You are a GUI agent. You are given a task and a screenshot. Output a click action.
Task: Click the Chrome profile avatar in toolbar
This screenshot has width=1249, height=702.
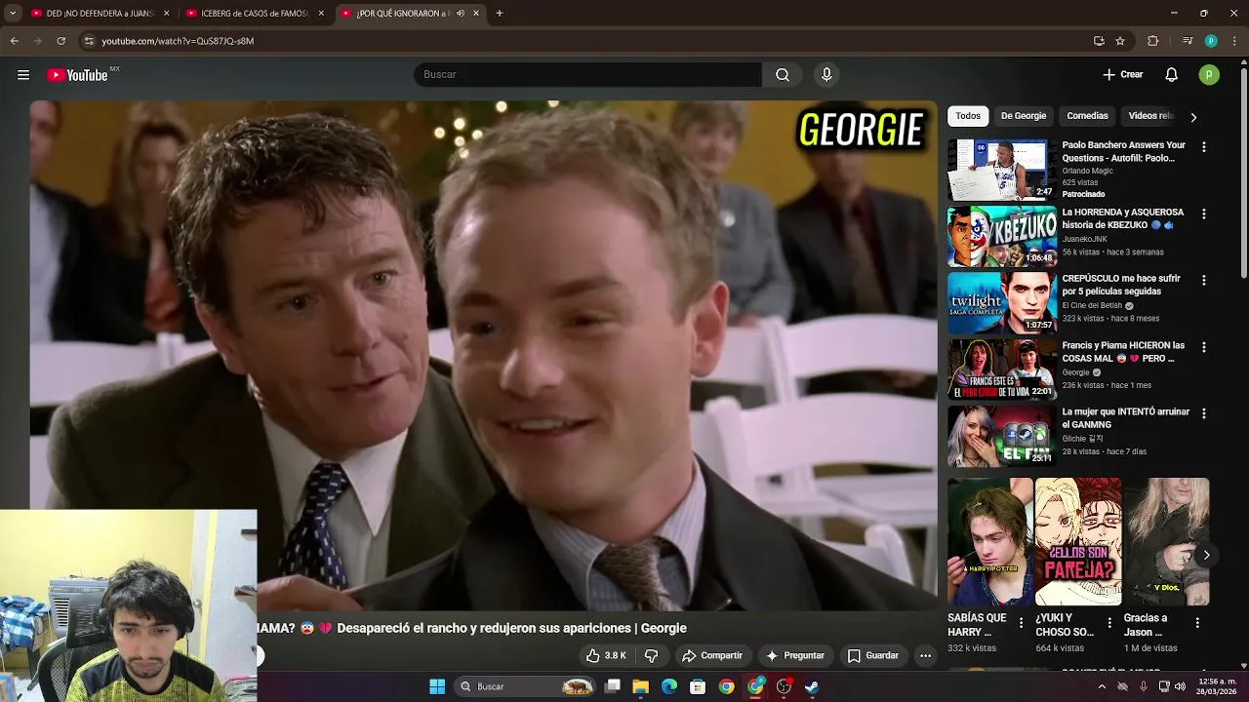click(x=1211, y=41)
